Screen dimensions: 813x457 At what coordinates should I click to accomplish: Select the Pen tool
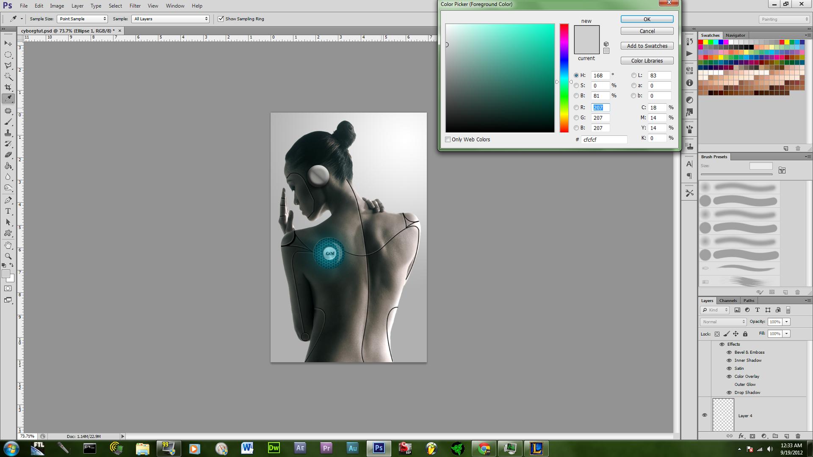8,200
